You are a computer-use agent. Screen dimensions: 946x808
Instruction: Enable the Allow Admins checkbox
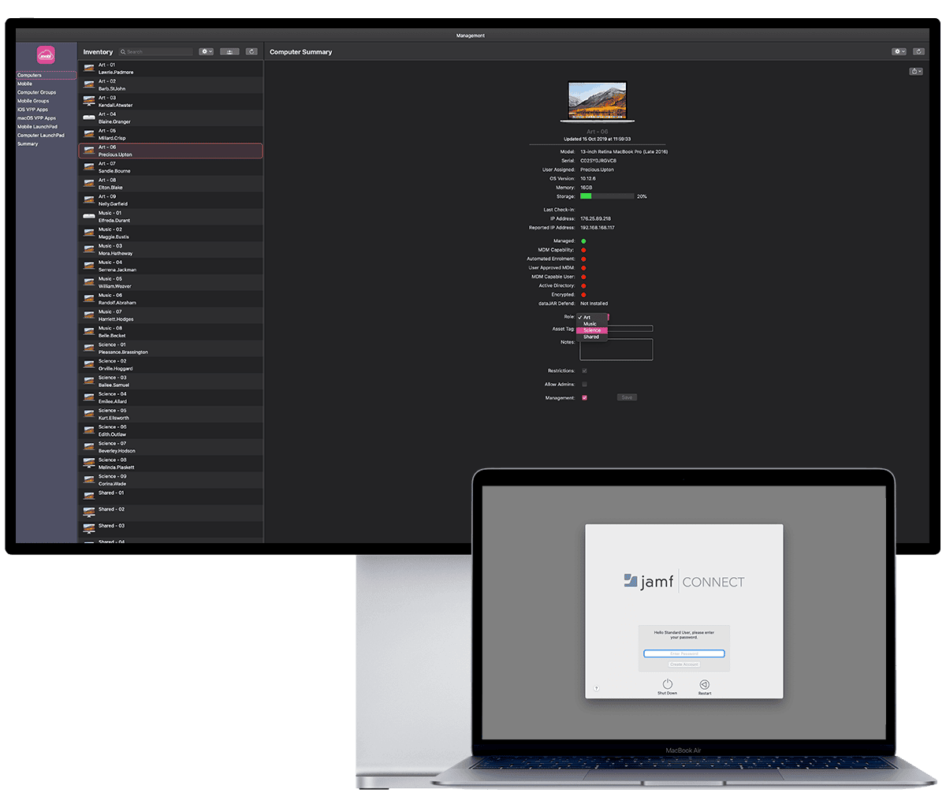coord(584,384)
